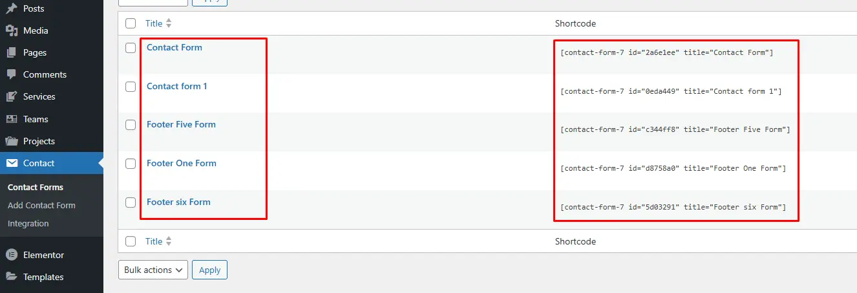The image size is (857, 293).
Task: Check the Contact Form row checkbox
Action: coord(131,48)
